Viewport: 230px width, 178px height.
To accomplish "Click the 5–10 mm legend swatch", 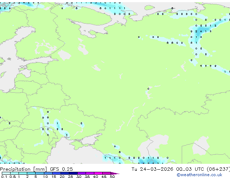I will [x=40, y=173].
